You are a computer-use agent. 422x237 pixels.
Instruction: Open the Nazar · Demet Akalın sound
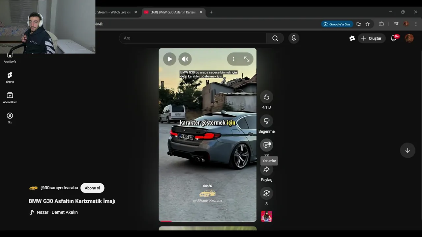[57, 212]
